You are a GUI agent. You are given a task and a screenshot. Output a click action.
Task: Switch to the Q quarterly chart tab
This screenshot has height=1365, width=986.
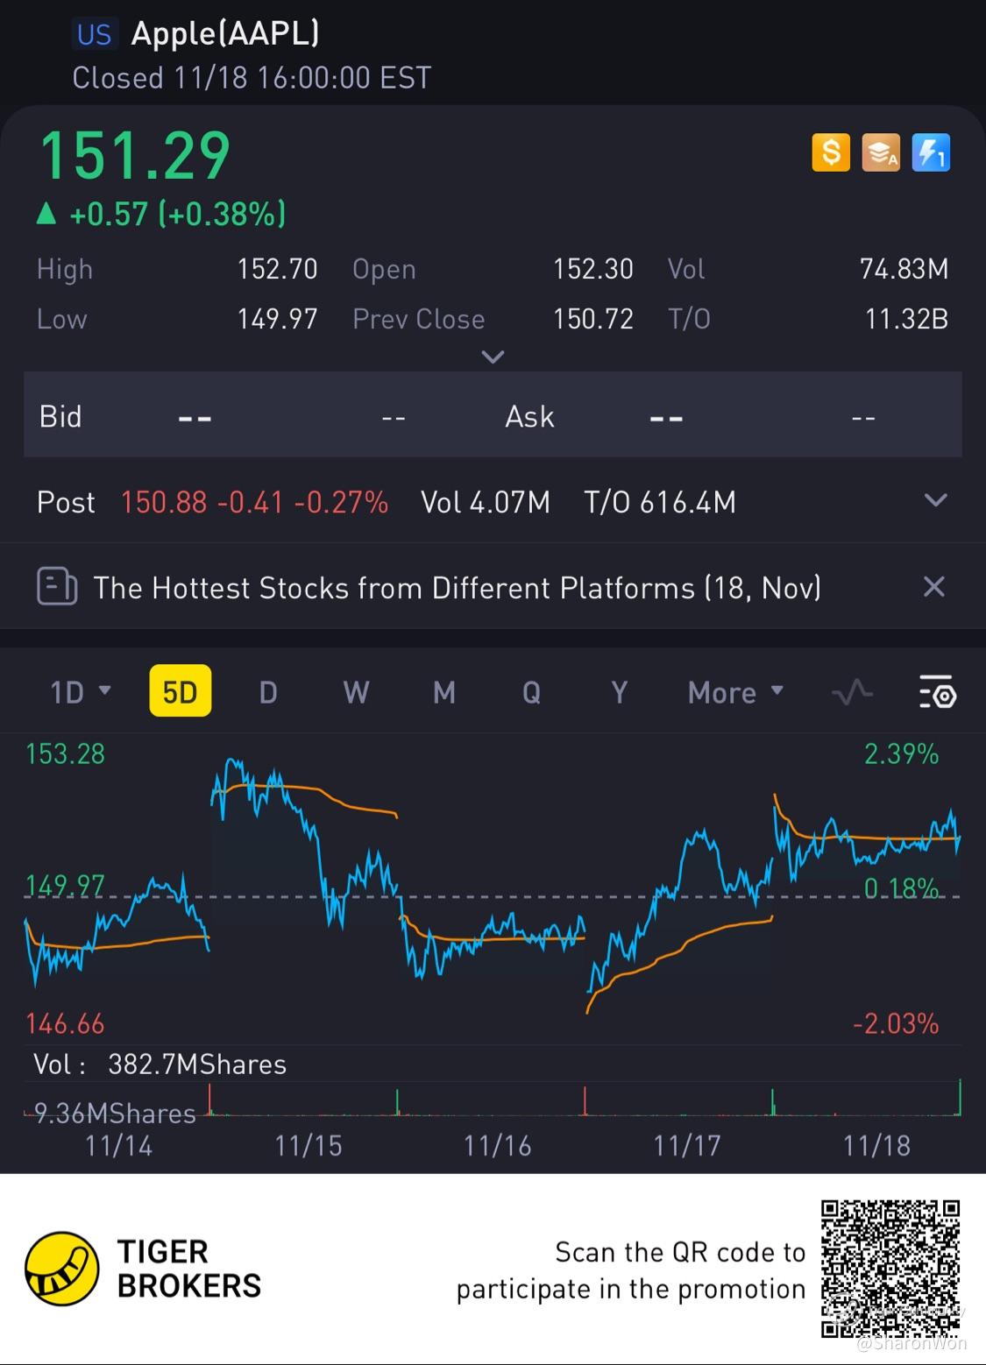point(531,692)
